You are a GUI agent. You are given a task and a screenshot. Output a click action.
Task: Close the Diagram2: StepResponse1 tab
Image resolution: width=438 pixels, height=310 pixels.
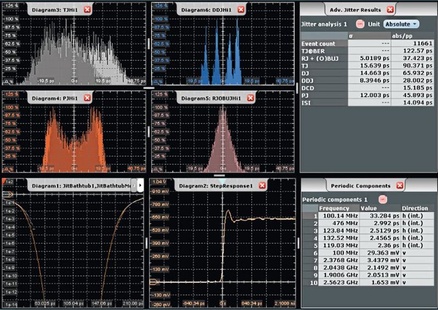click(x=262, y=186)
